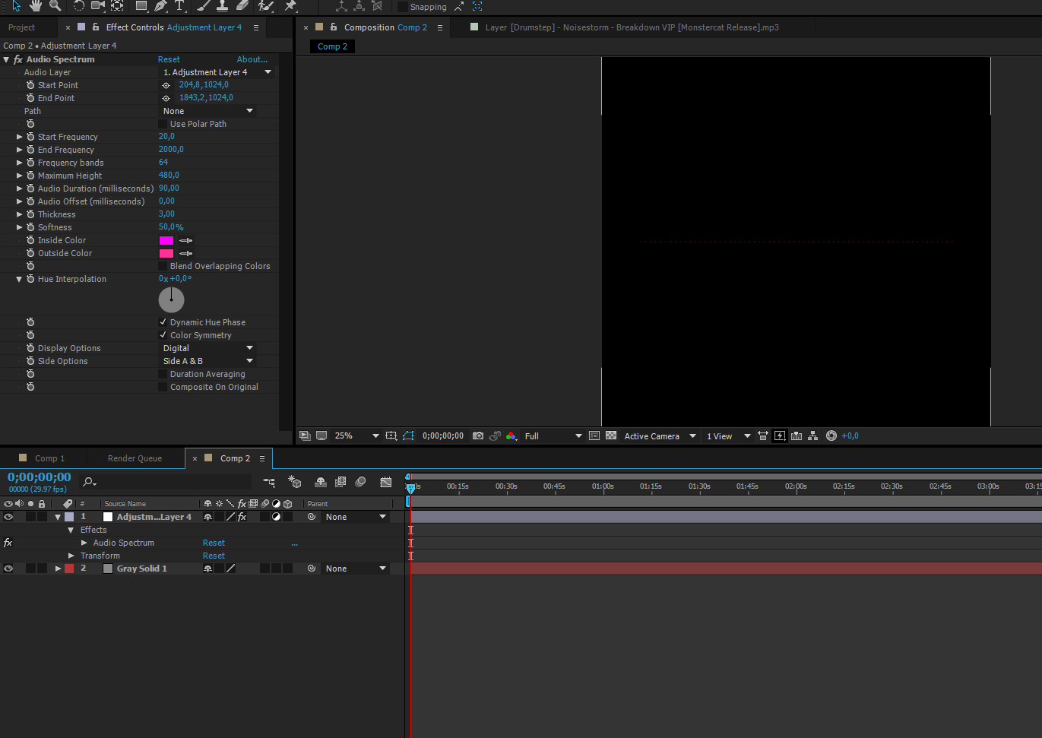Open the Full resolution dropdown

pyautogui.click(x=553, y=436)
